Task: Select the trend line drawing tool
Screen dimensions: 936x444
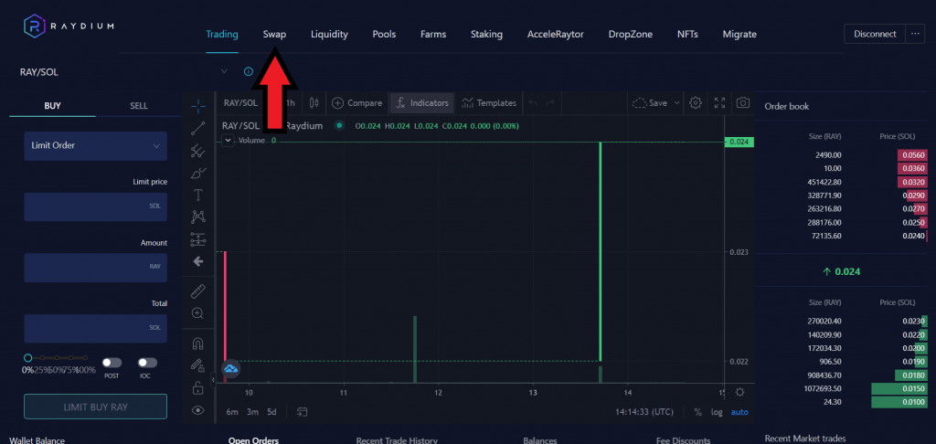Action: click(198, 128)
